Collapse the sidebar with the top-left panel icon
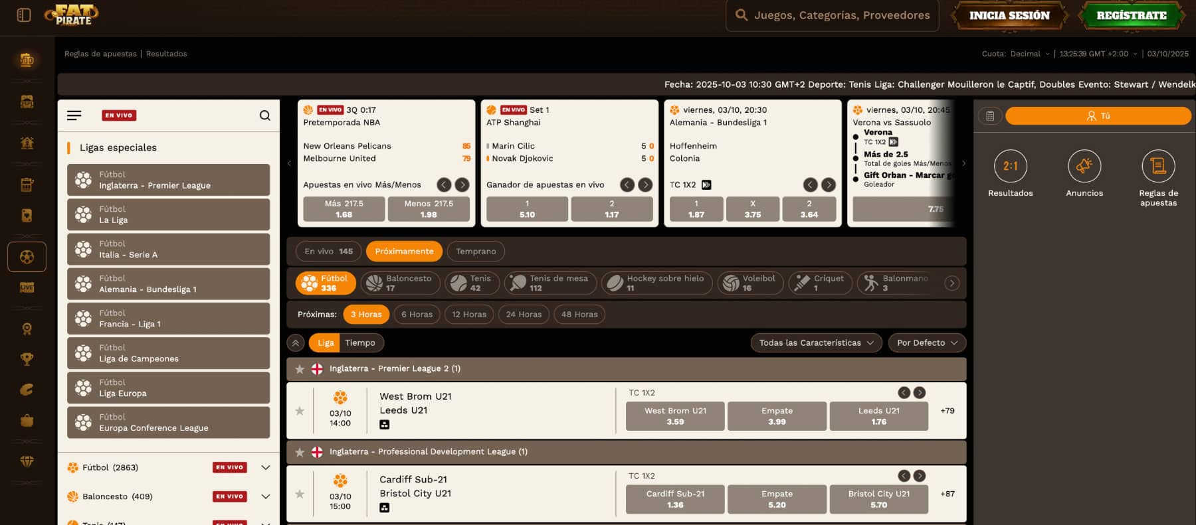The height and width of the screenshot is (525, 1196). pyautogui.click(x=24, y=15)
